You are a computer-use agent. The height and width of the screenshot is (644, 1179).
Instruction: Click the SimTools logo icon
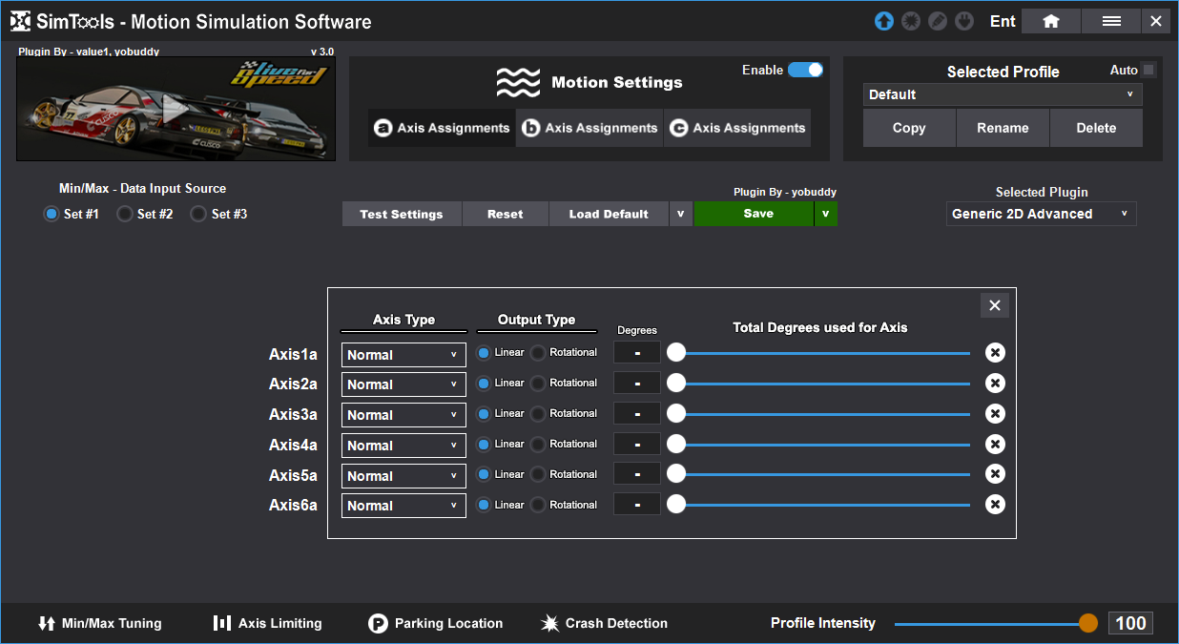20,21
